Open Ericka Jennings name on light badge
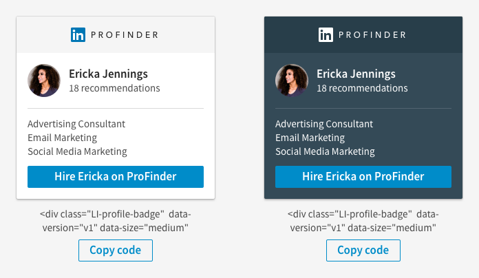This screenshot has width=479, height=278. (108, 74)
